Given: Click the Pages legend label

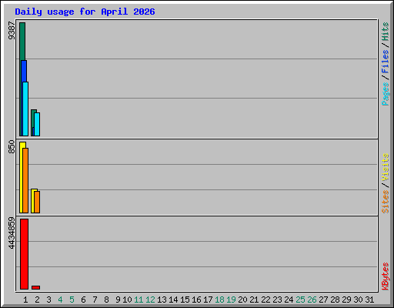Looking at the screenshot, I should pos(385,94).
